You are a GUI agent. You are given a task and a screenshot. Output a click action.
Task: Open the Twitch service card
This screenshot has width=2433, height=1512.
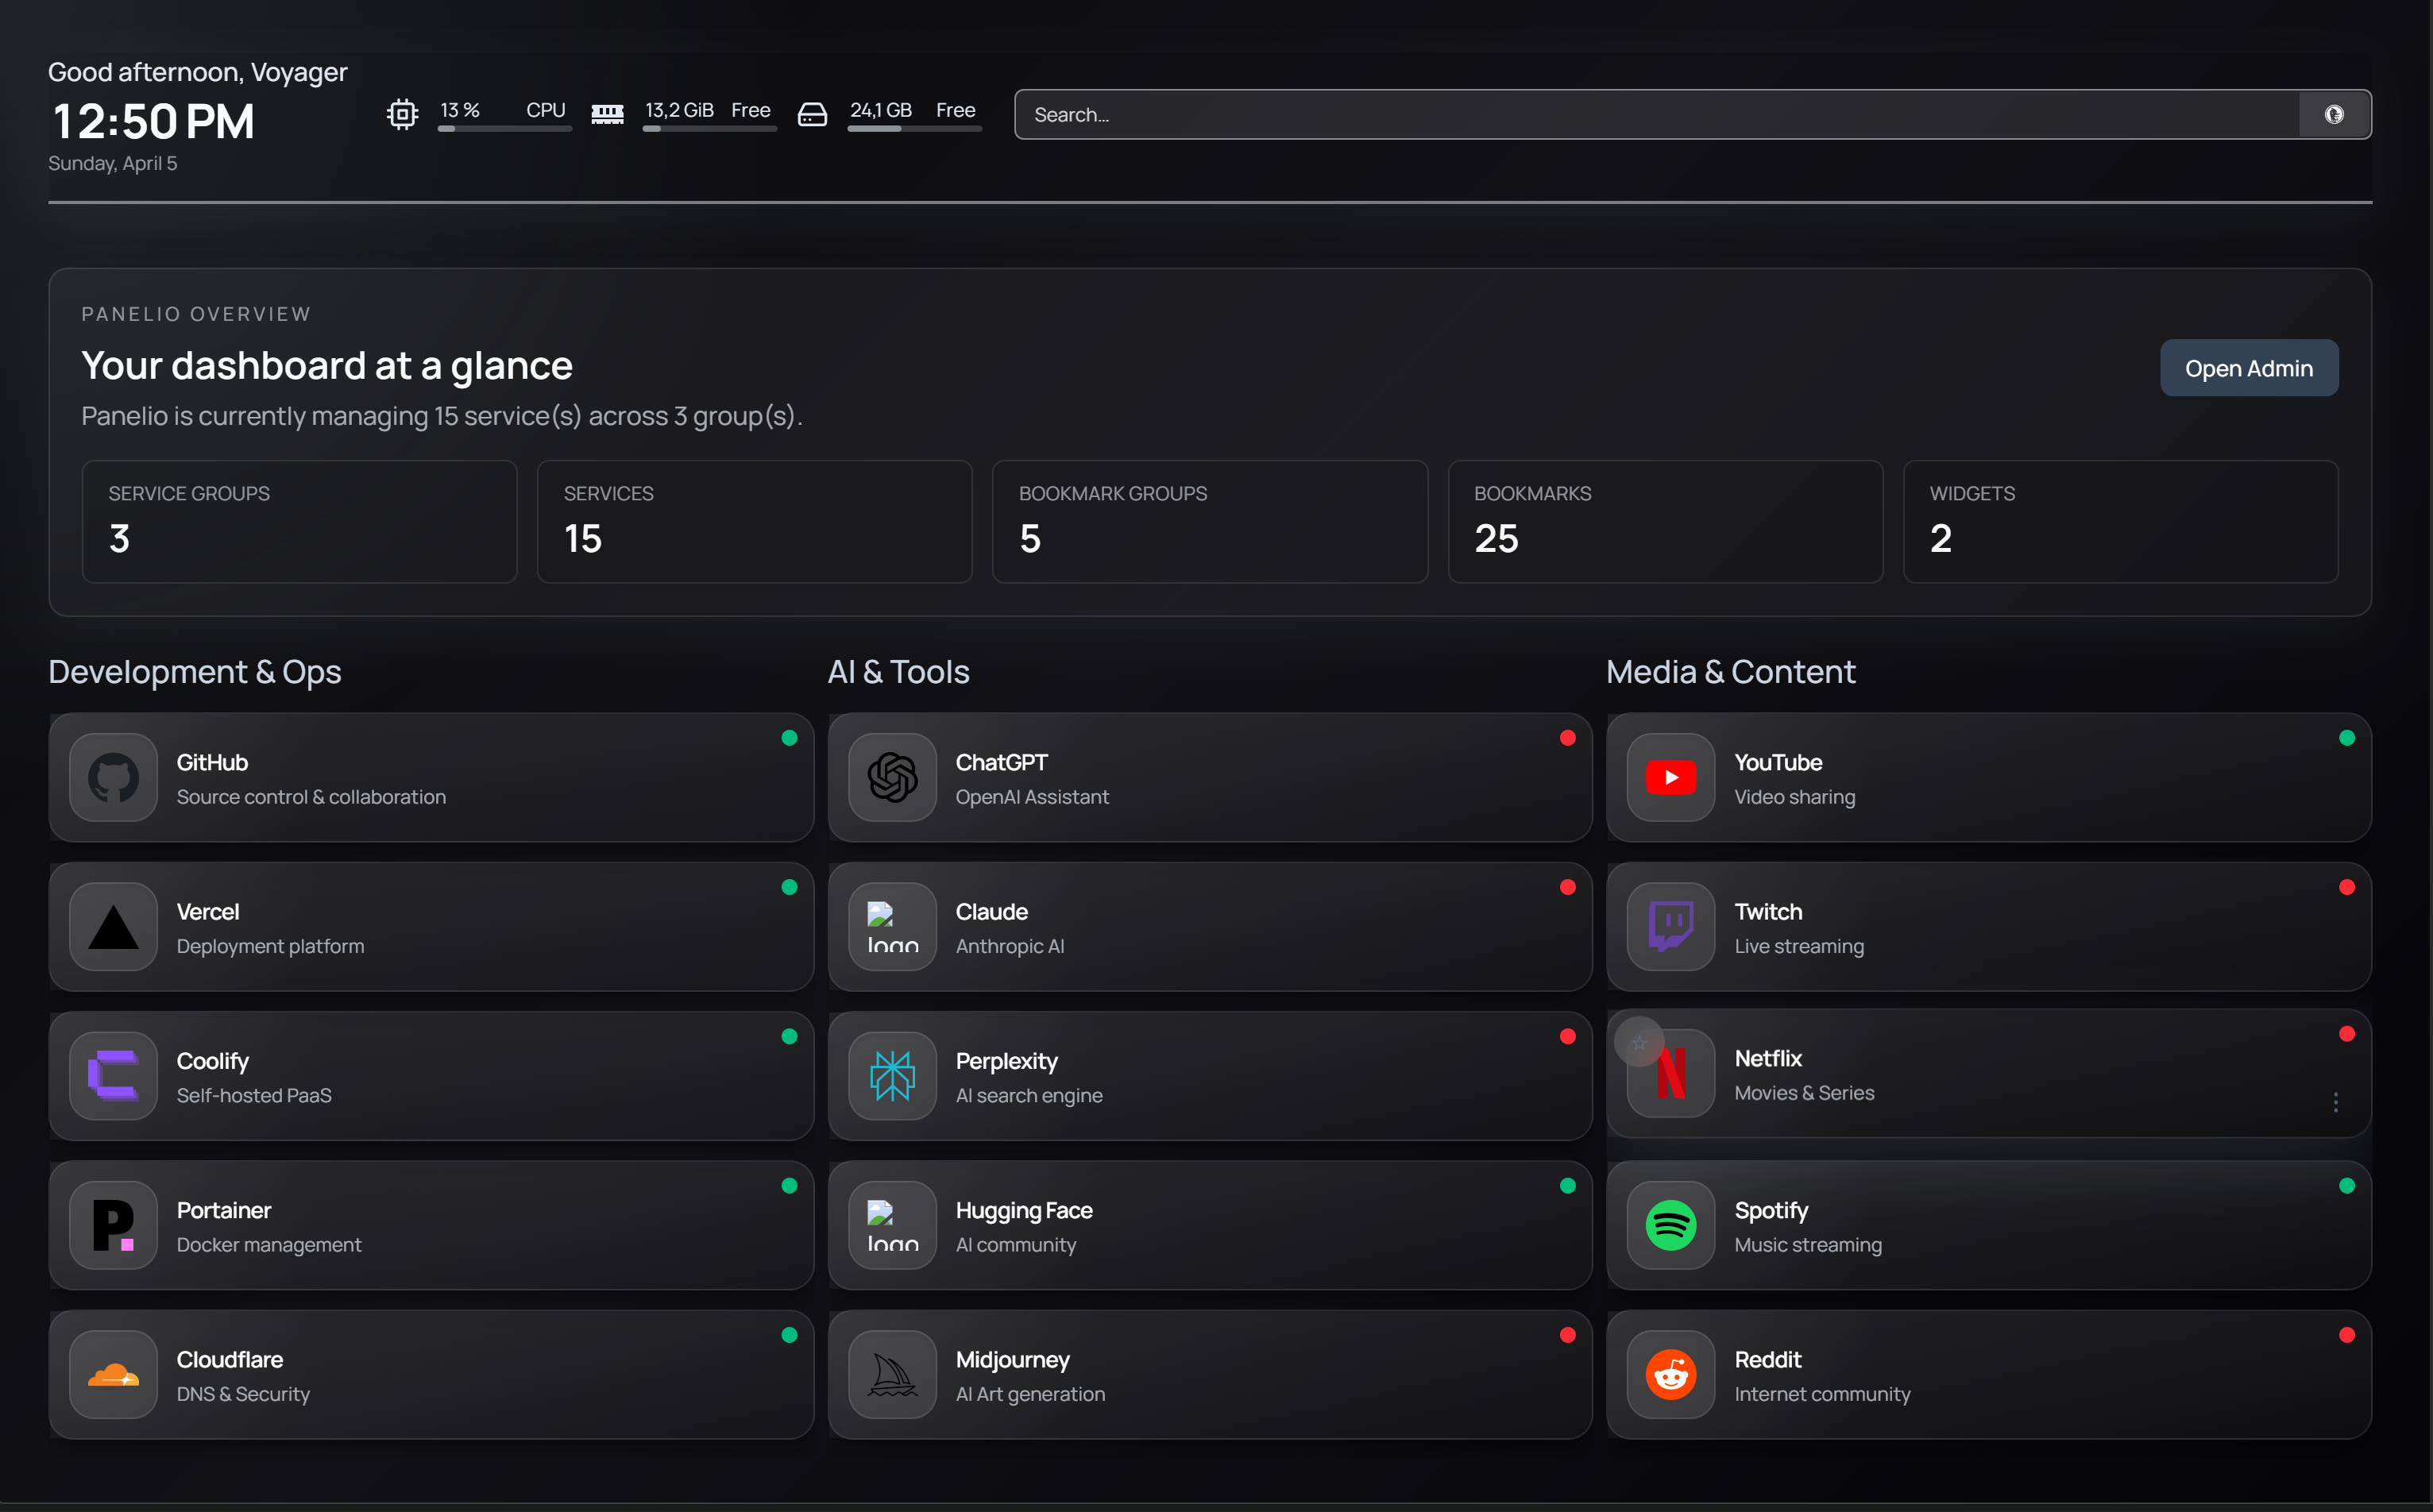(1988, 927)
